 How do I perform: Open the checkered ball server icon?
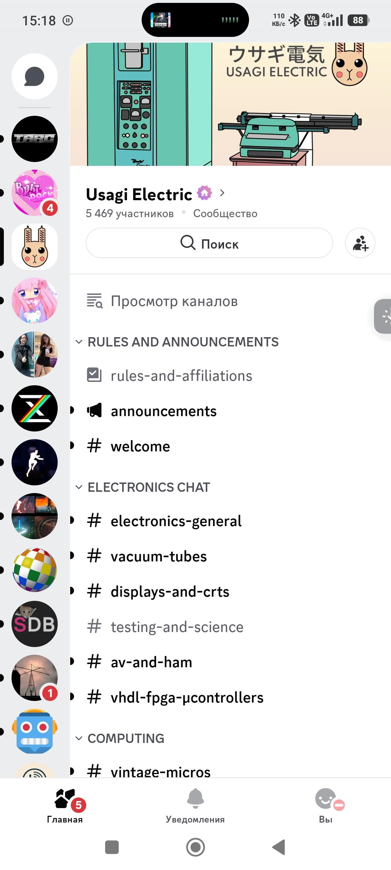[x=34, y=570]
